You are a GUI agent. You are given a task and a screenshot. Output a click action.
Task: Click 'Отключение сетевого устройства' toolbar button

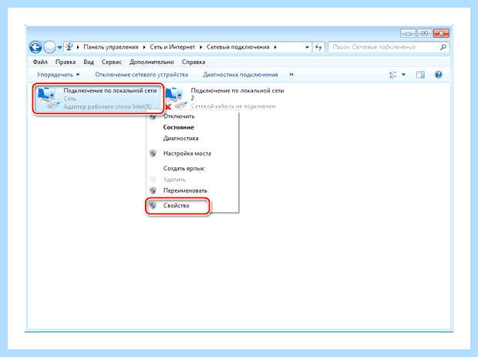pyautogui.click(x=141, y=75)
